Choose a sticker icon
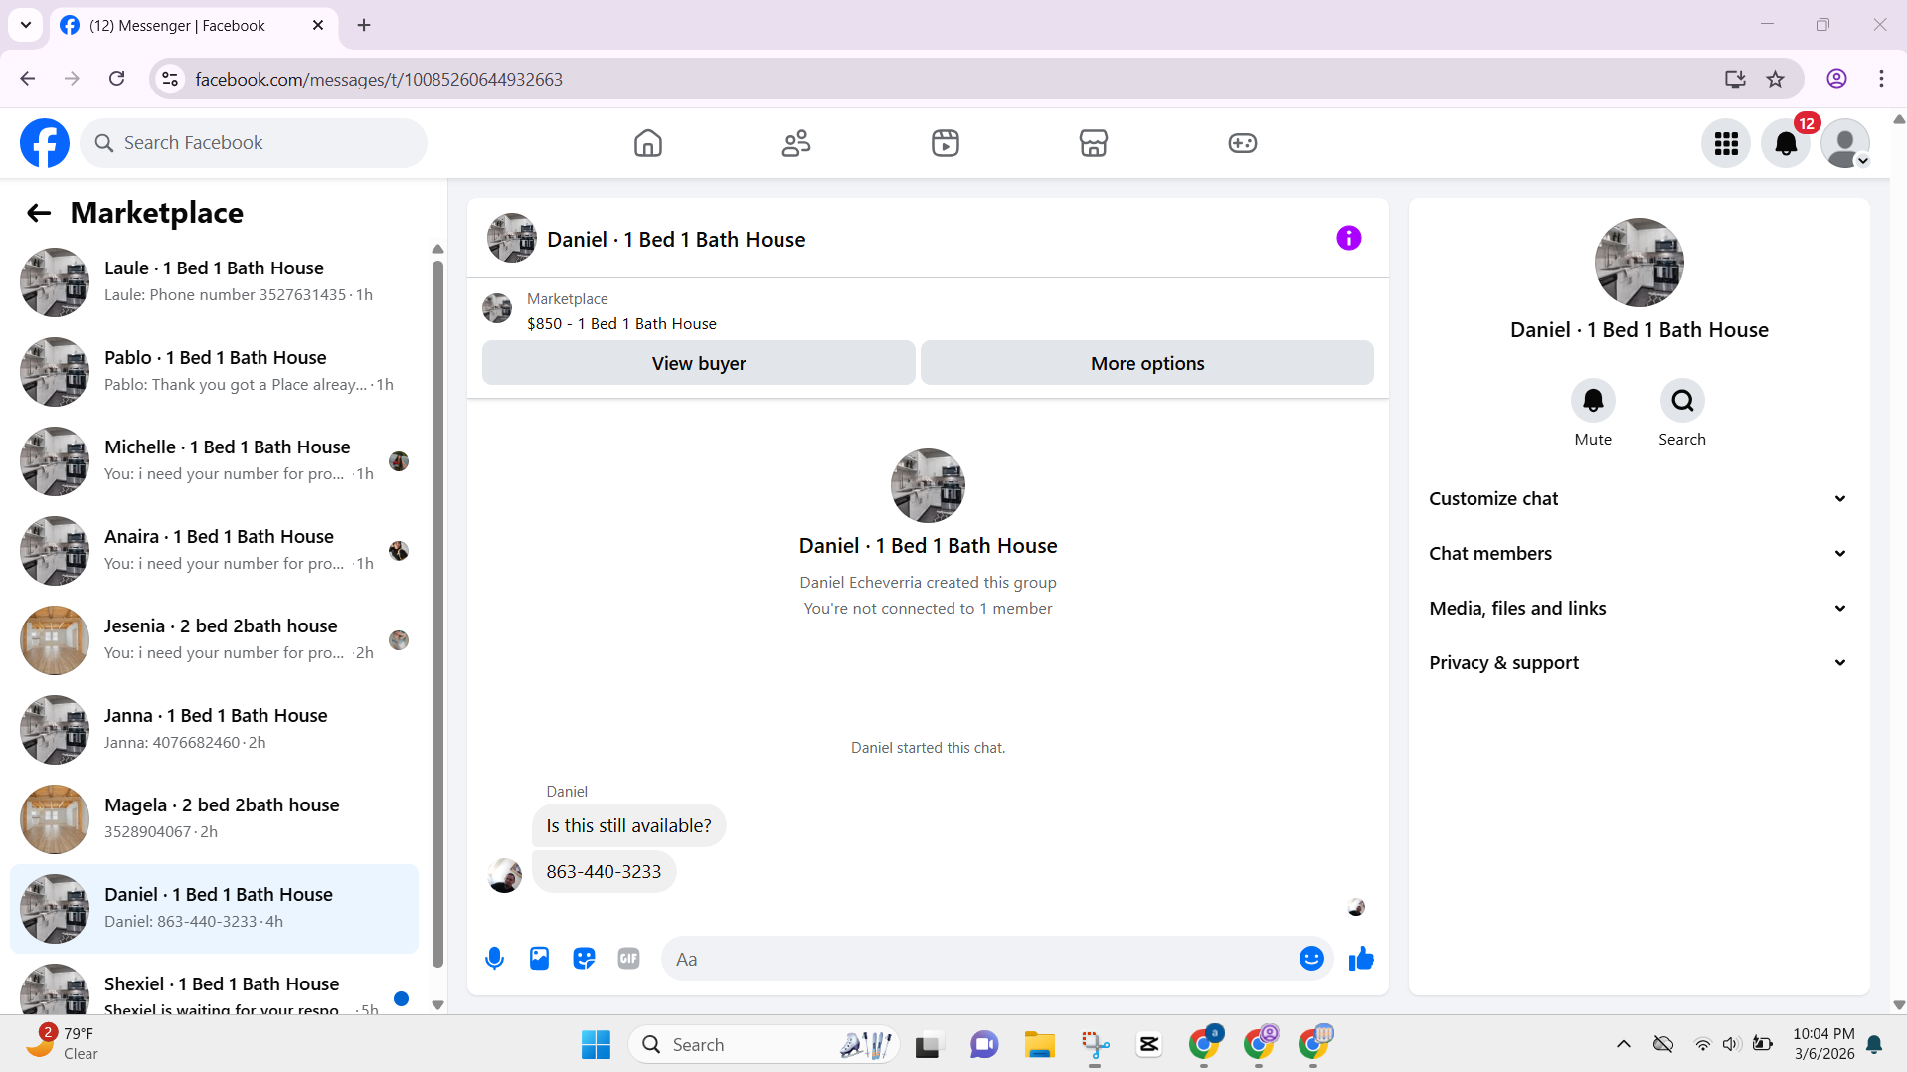1907x1072 pixels. point(584,959)
